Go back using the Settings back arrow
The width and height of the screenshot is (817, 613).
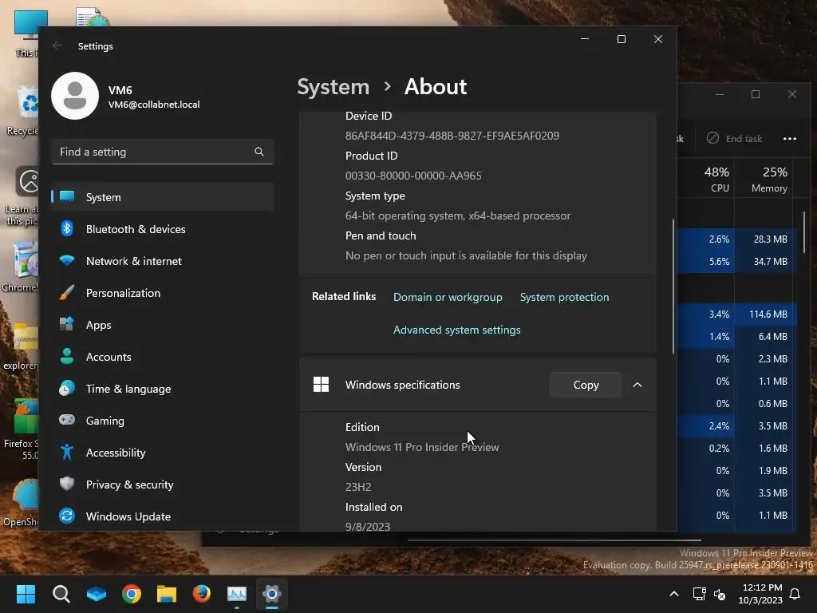tap(57, 45)
